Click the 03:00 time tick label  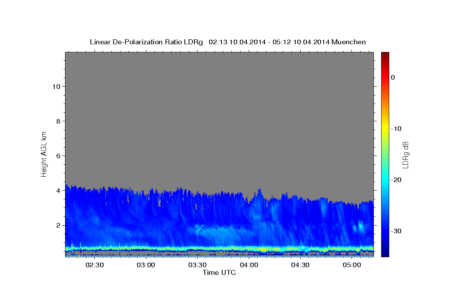146,265
